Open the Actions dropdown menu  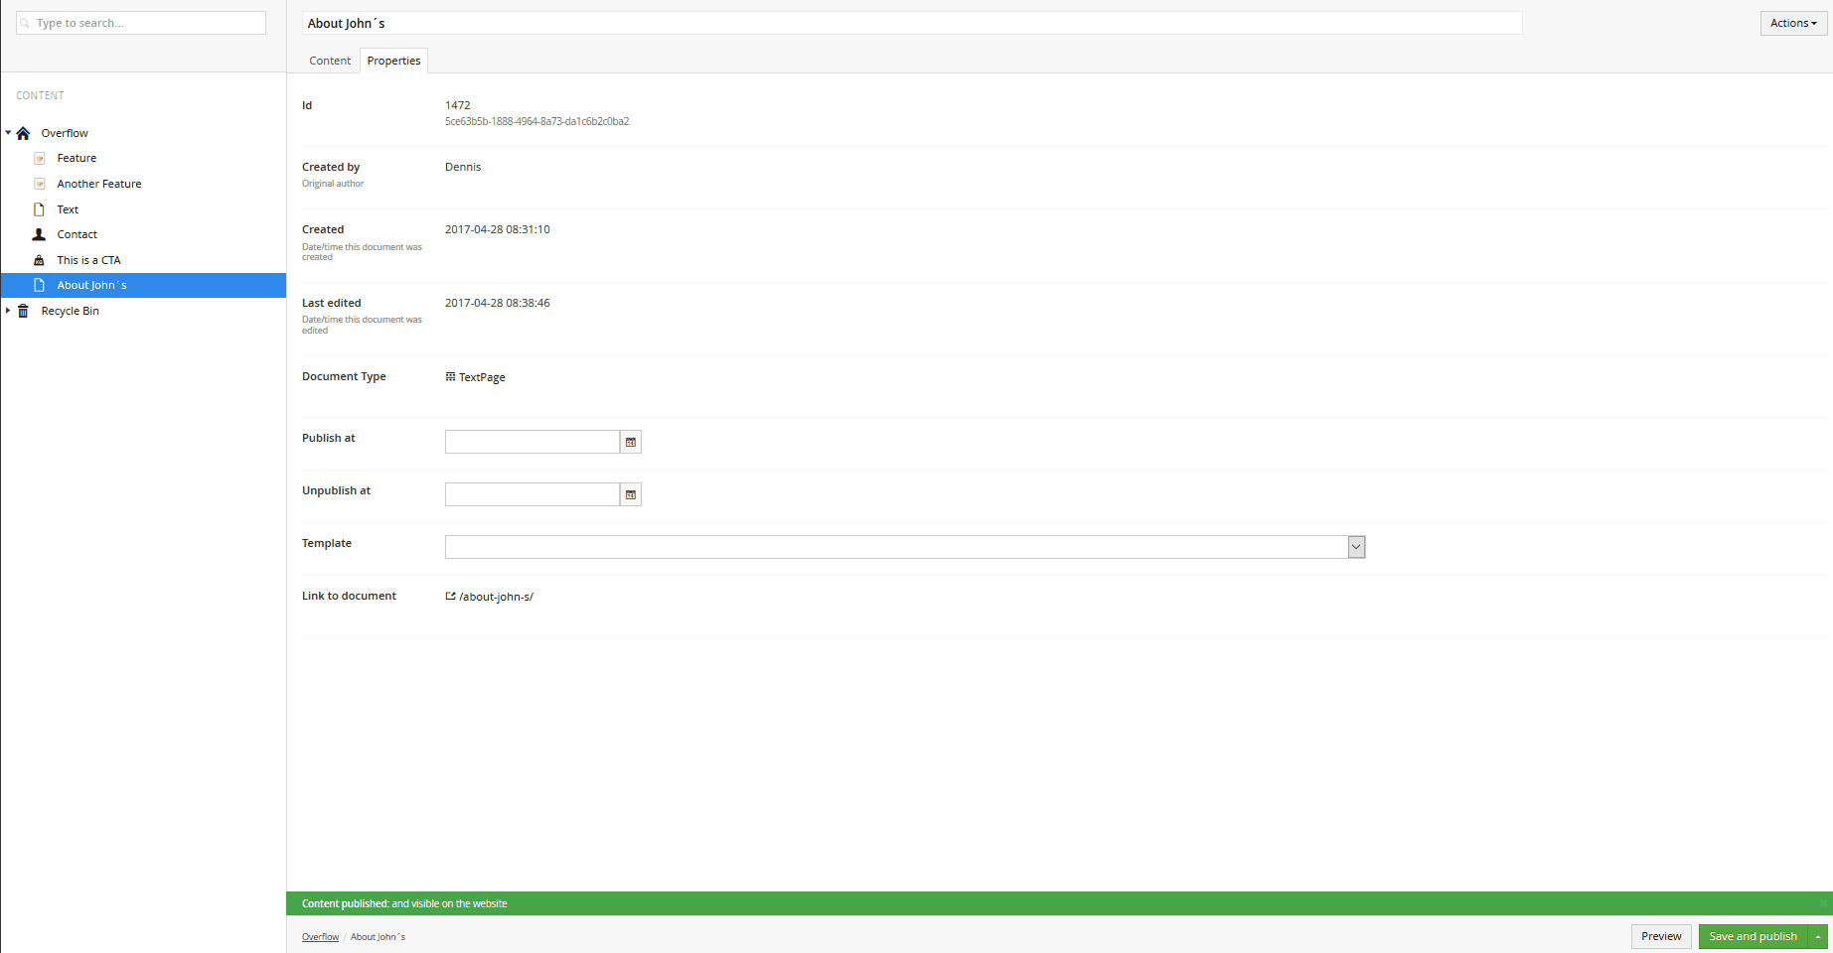coord(1793,23)
